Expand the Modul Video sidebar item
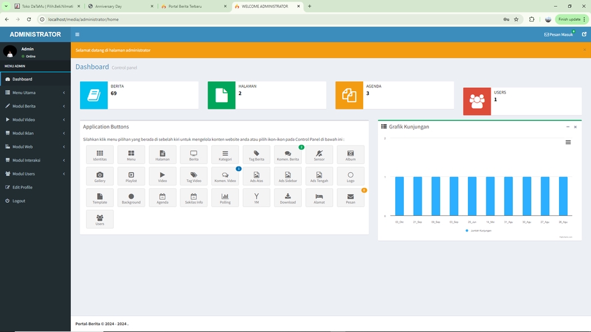591x332 pixels. tap(36, 120)
